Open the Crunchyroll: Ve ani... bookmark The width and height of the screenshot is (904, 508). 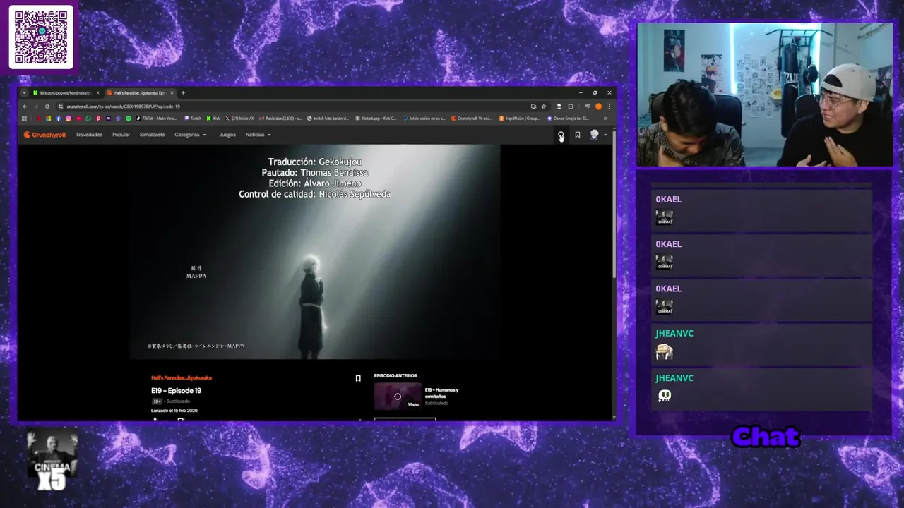[471, 119]
